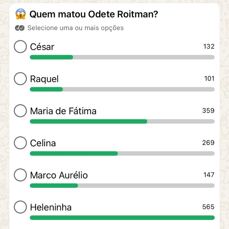Click the 359 vote count number
The image size is (229, 229).
(x=208, y=111)
